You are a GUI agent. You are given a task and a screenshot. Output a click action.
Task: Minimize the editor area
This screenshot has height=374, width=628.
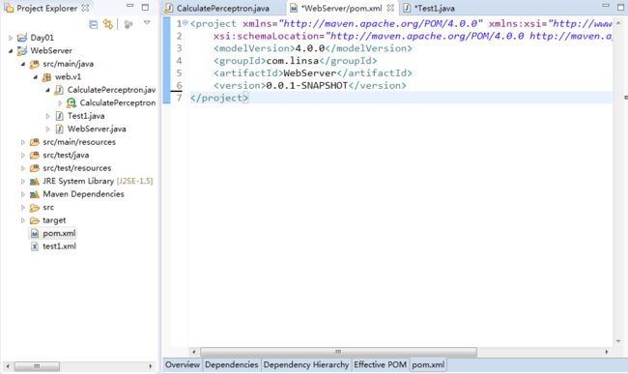pos(606,6)
